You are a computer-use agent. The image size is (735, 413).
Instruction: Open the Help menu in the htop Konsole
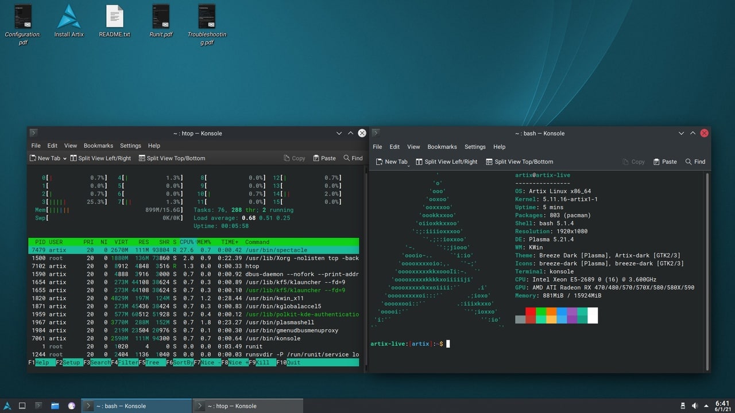click(x=154, y=146)
